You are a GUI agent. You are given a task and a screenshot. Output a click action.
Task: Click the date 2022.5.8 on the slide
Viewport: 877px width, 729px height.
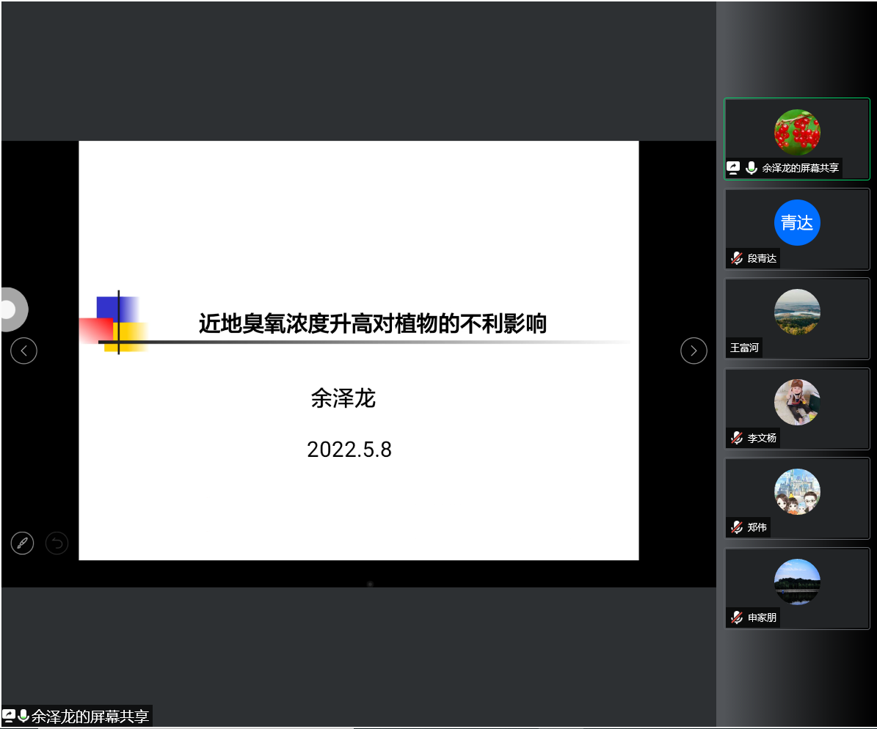[349, 450]
